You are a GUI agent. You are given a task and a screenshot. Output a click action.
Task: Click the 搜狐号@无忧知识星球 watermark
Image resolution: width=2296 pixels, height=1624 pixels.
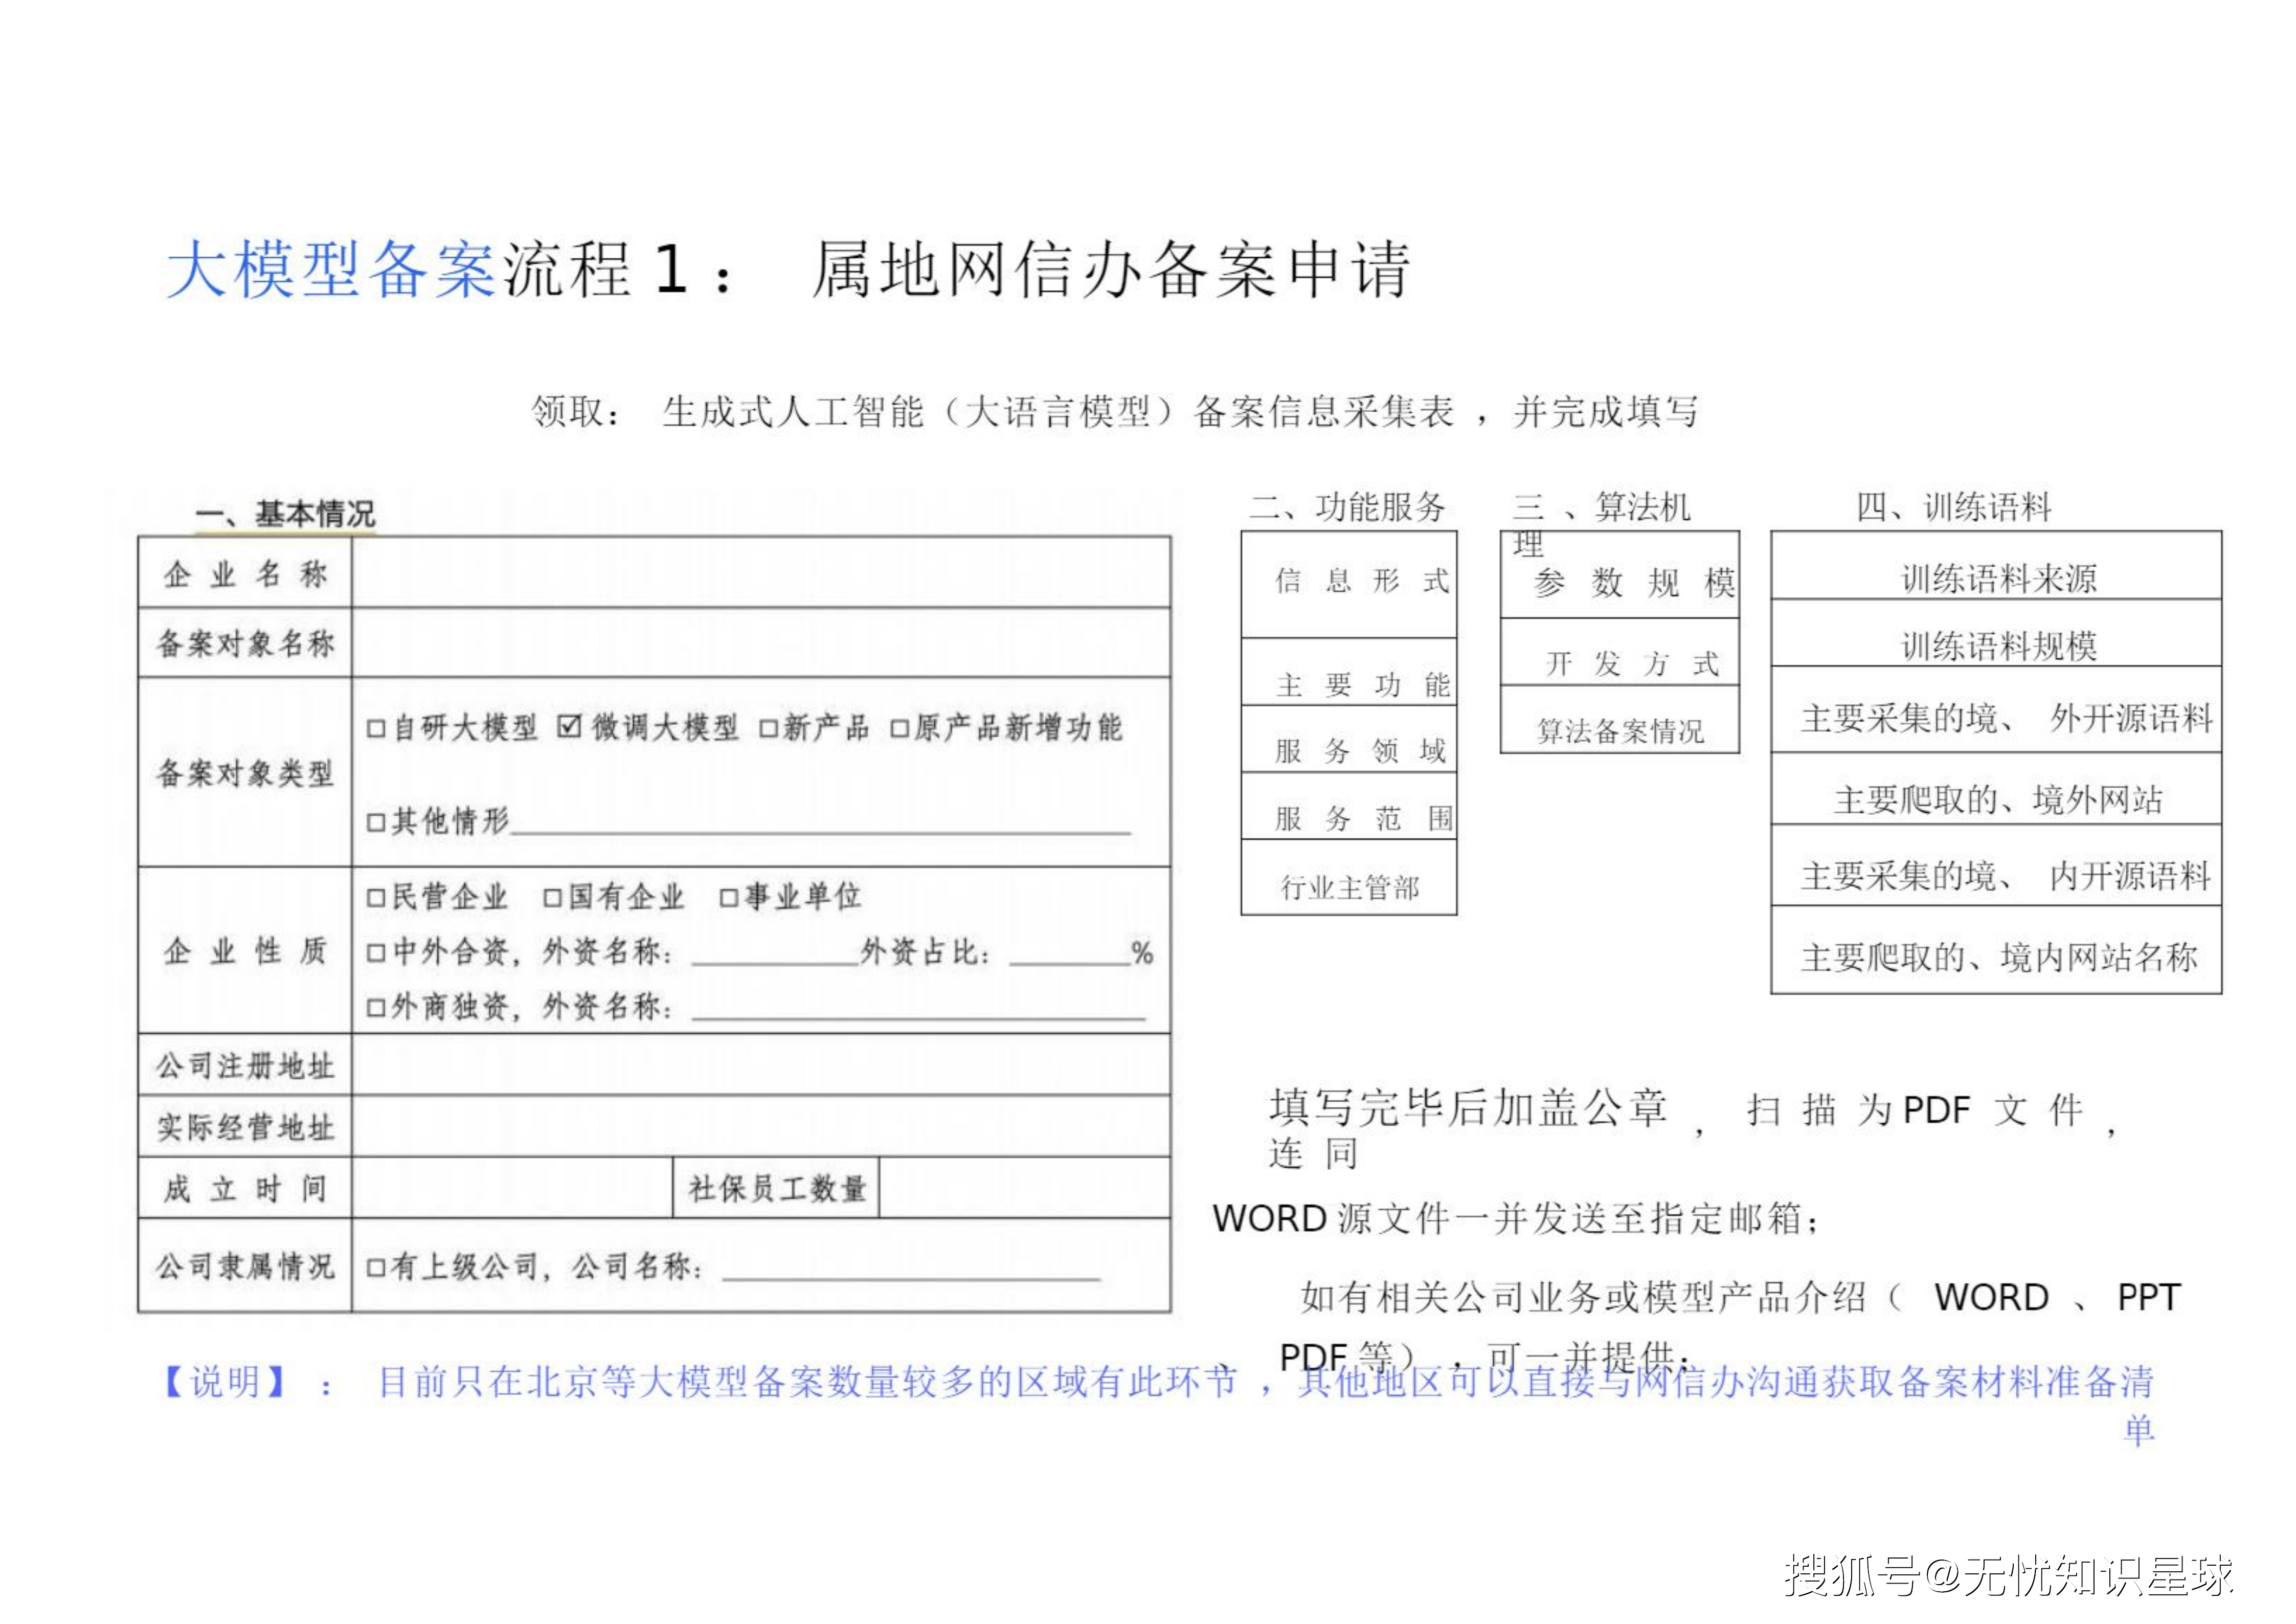tap(2008, 1577)
